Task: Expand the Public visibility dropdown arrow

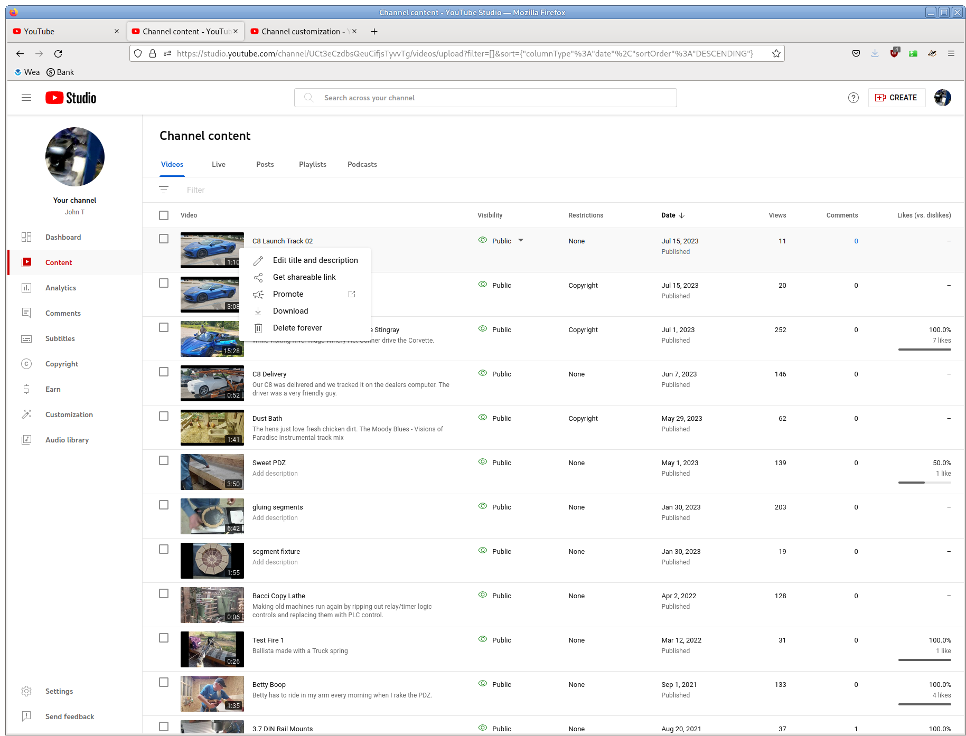Action: (x=521, y=240)
